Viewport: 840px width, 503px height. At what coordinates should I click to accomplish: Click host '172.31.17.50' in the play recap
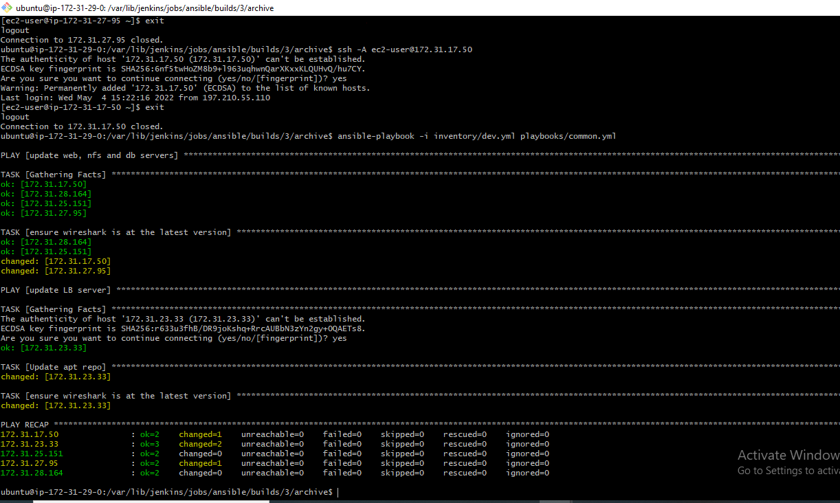click(30, 434)
